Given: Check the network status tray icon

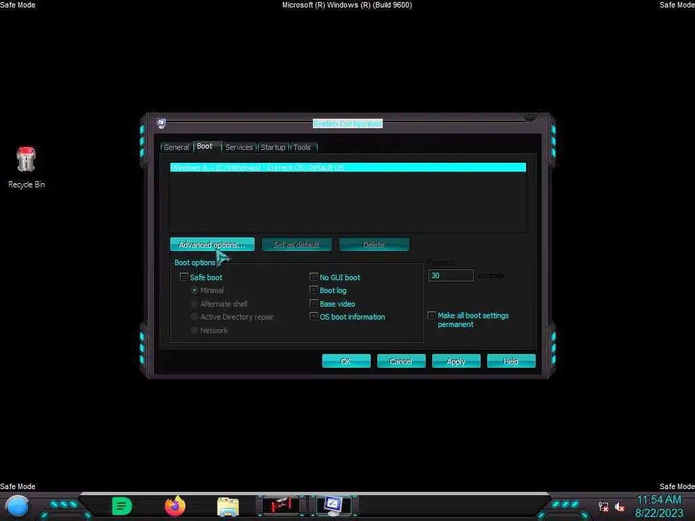Looking at the screenshot, I should 603,506.
